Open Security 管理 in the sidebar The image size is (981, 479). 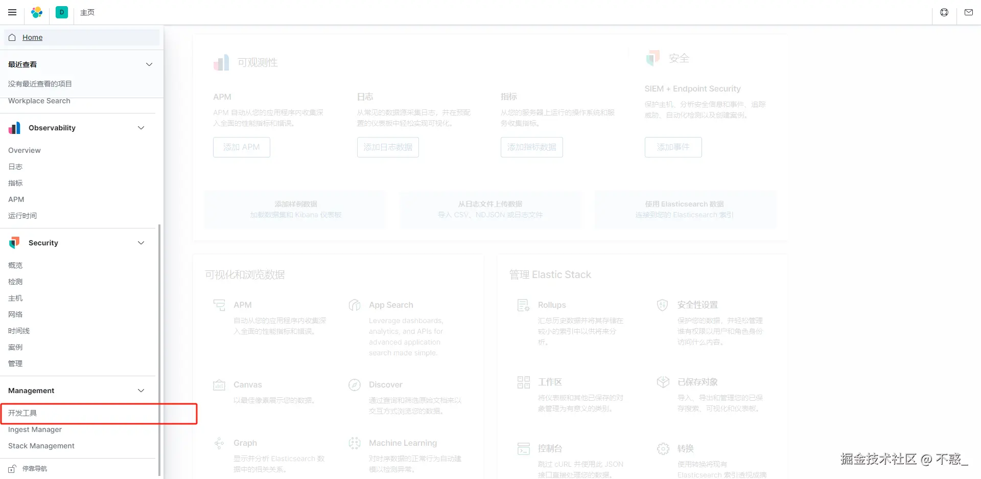click(x=15, y=363)
